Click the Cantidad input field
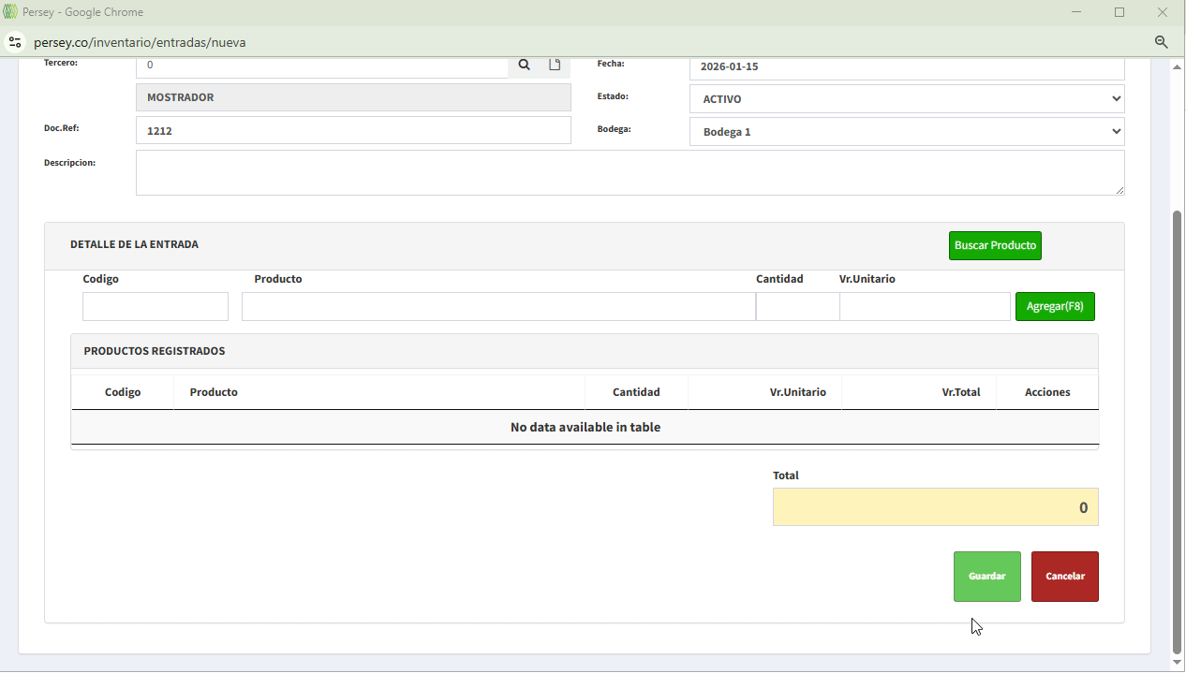Viewport: 1186px width, 673px height. point(797,307)
